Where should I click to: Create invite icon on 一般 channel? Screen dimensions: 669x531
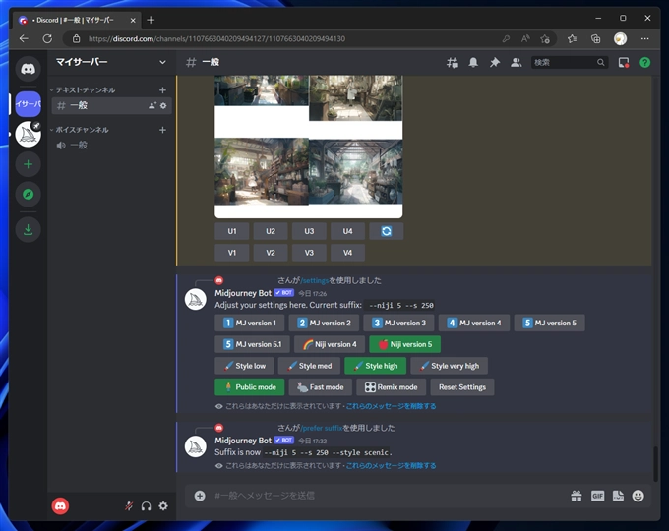(x=152, y=105)
